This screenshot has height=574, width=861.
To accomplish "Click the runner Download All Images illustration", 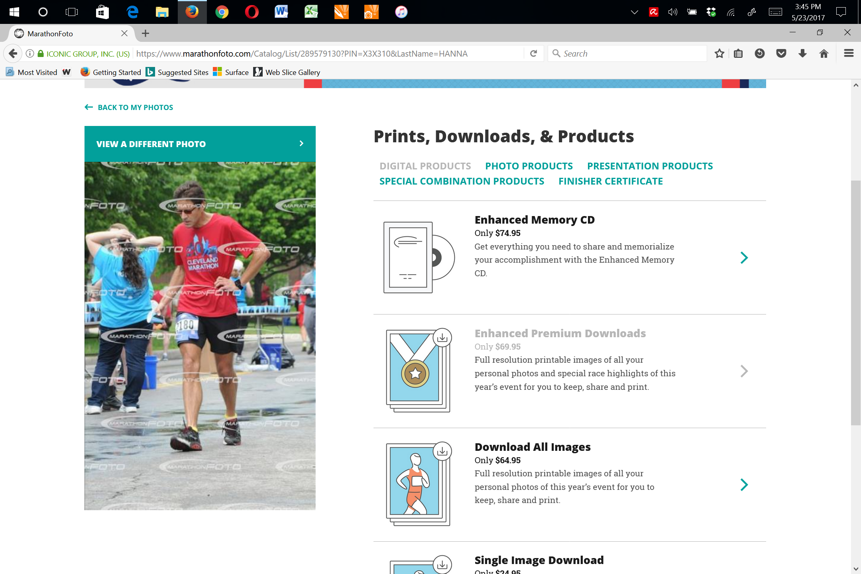I will 419,484.
